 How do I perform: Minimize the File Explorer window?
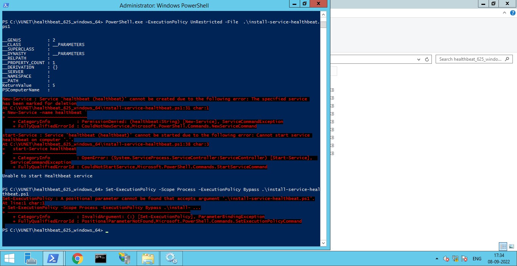coord(483,4)
